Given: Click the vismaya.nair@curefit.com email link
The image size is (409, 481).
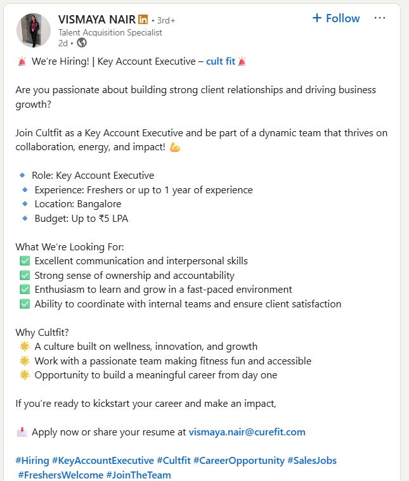Looking at the screenshot, I should (x=247, y=432).
